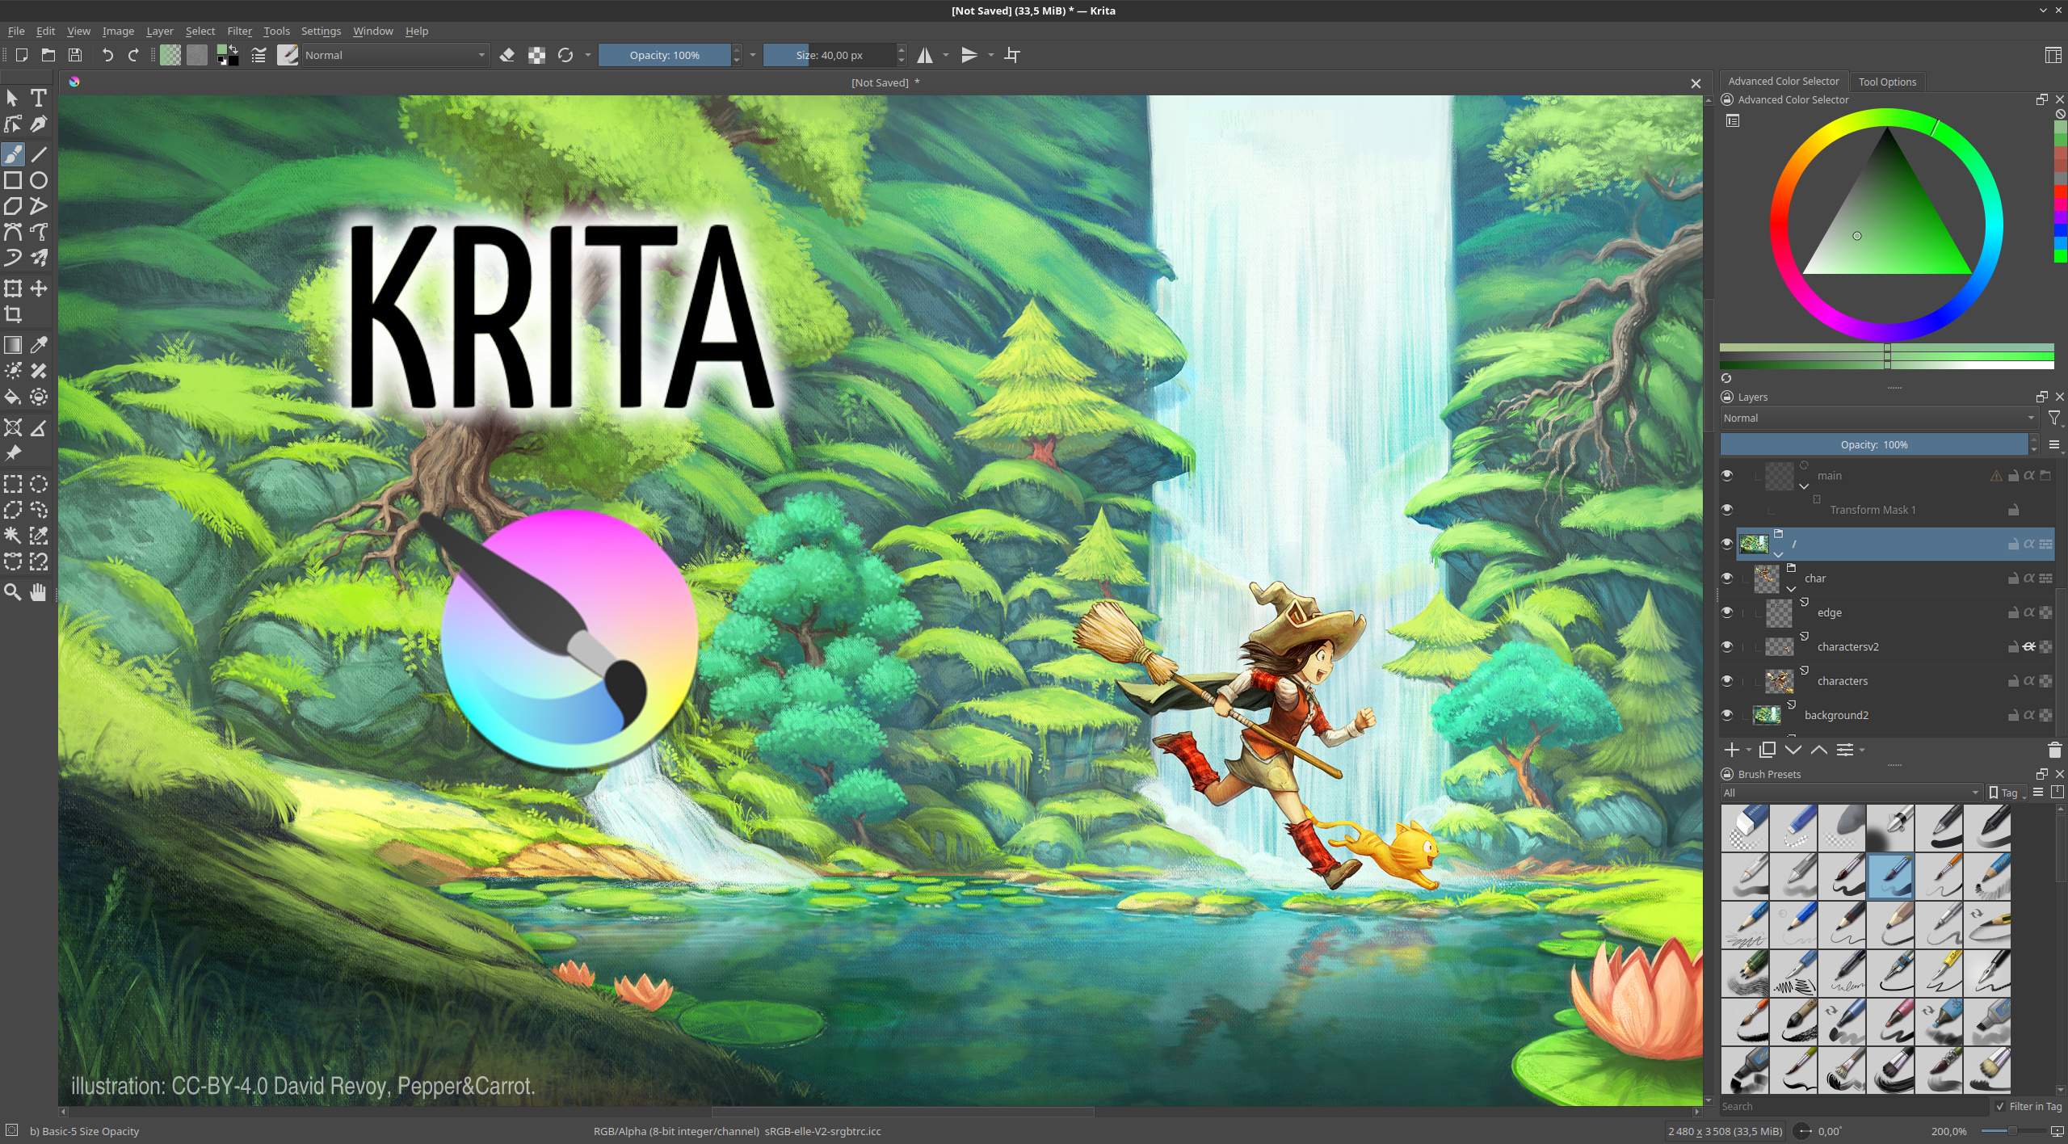Activate the Crop tool

13,314
